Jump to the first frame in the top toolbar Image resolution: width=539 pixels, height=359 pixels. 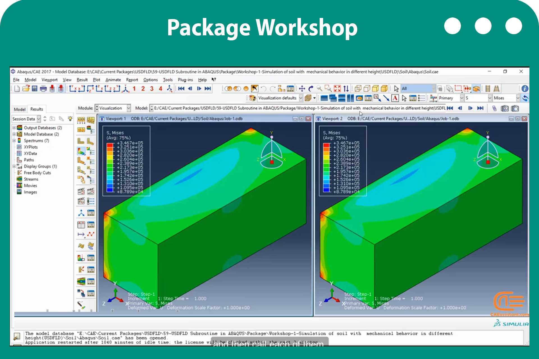[181, 89]
